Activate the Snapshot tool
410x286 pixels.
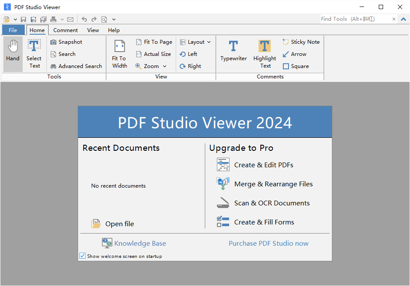click(x=66, y=42)
